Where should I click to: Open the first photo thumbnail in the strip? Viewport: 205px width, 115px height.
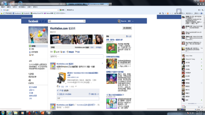[55, 39]
